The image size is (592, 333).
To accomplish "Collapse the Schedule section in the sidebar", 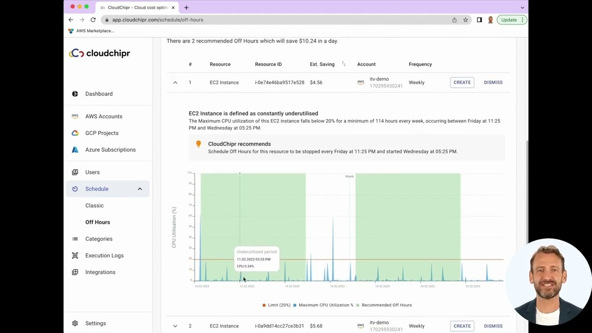I will point(140,189).
